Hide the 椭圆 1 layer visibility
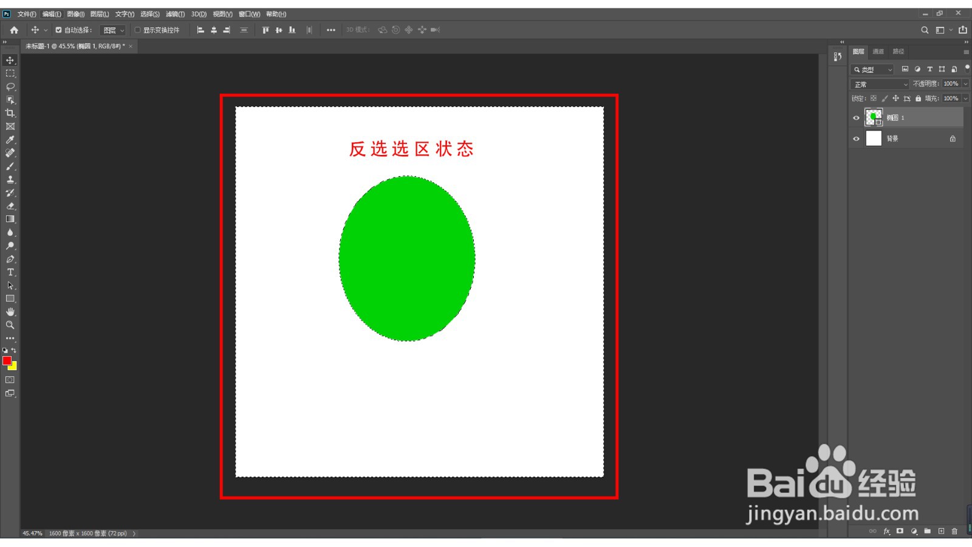 pyautogui.click(x=856, y=118)
